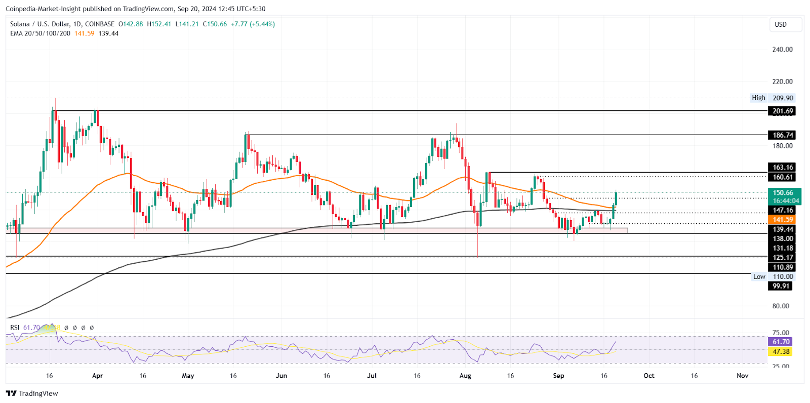The height and width of the screenshot is (403, 810).
Task: Click the Low 110.00 marker label
Action: 773,276
